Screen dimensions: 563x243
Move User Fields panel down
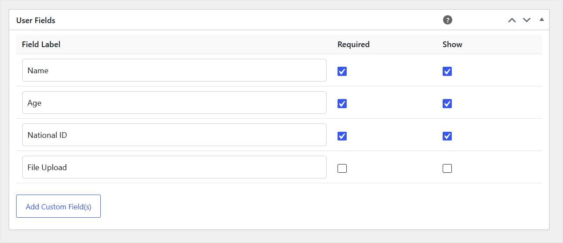[527, 20]
